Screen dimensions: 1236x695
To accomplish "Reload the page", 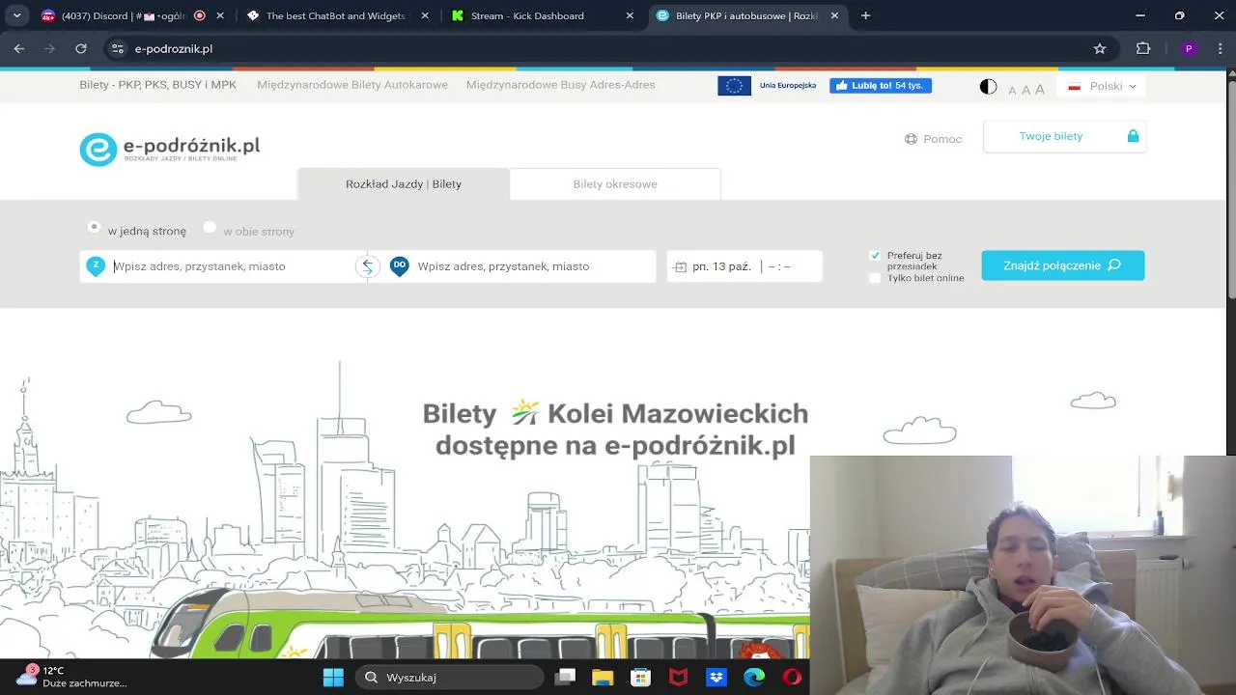I will coord(81,48).
